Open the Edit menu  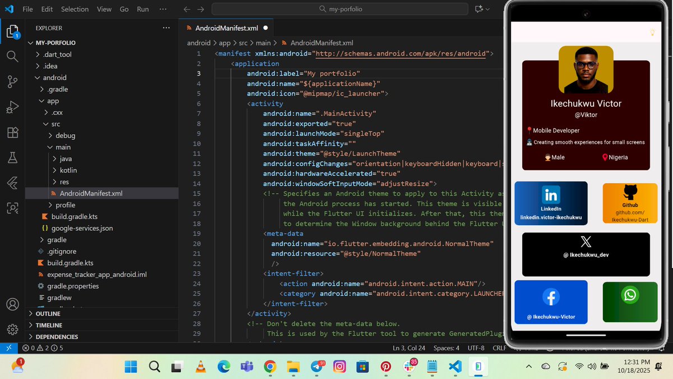pyautogui.click(x=47, y=9)
